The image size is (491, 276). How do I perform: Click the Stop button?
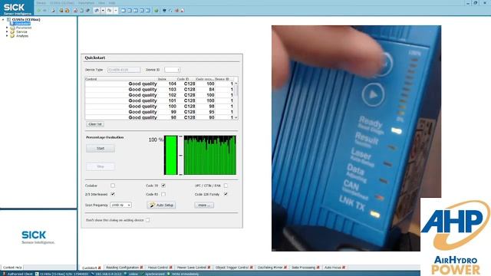(x=101, y=166)
